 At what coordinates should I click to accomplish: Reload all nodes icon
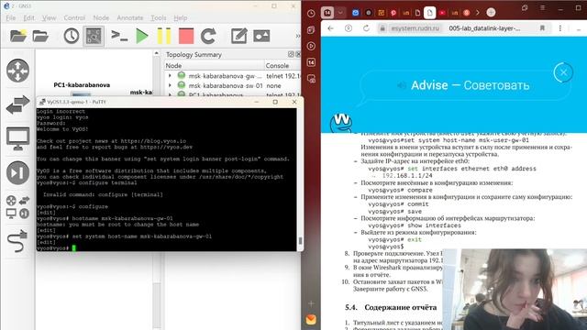(x=208, y=37)
